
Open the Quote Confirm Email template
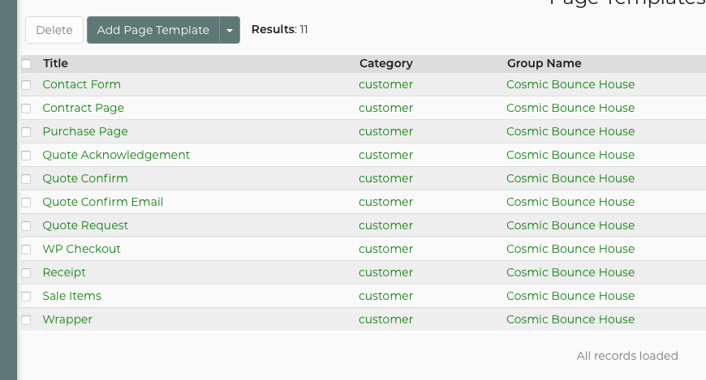102,202
